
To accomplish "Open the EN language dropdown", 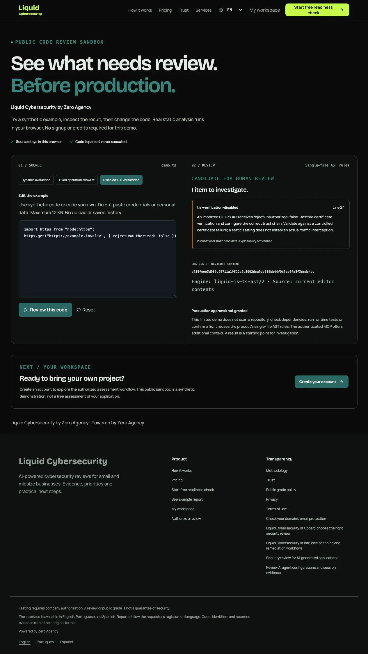I will point(231,10).
